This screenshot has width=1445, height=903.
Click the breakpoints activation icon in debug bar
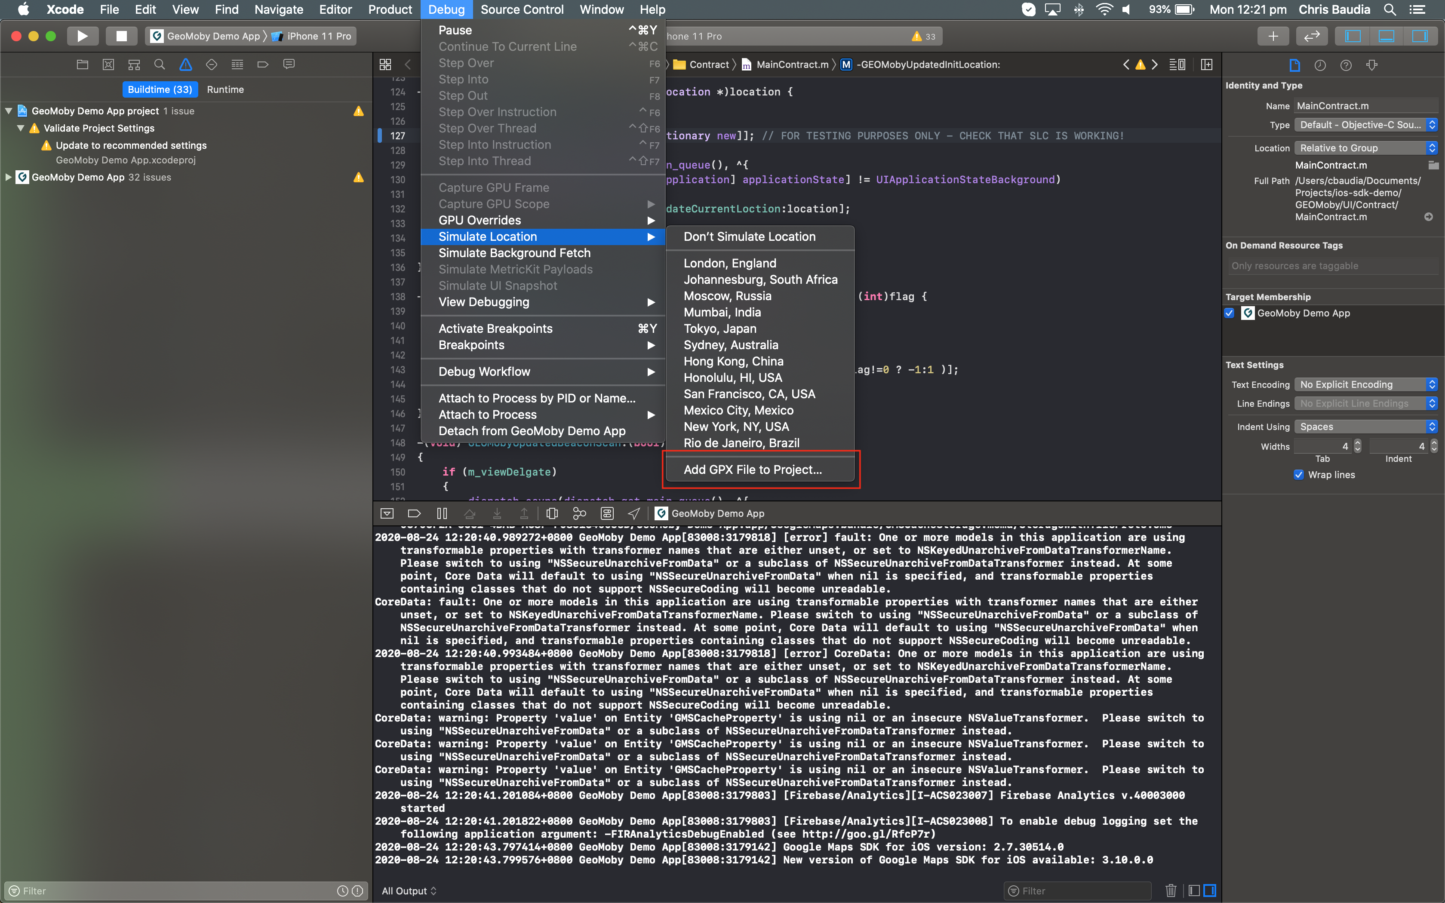coord(415,513)
